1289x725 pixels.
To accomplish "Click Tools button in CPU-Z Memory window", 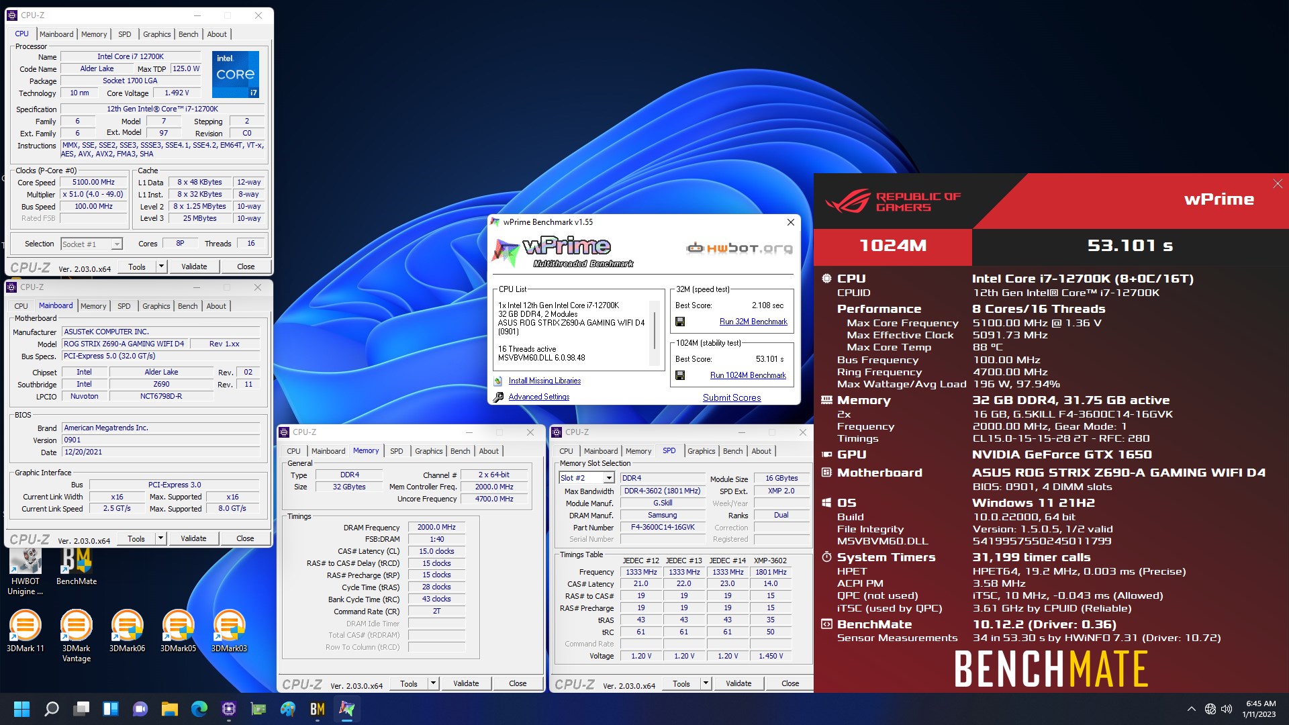I will click(x=409, y=683).
